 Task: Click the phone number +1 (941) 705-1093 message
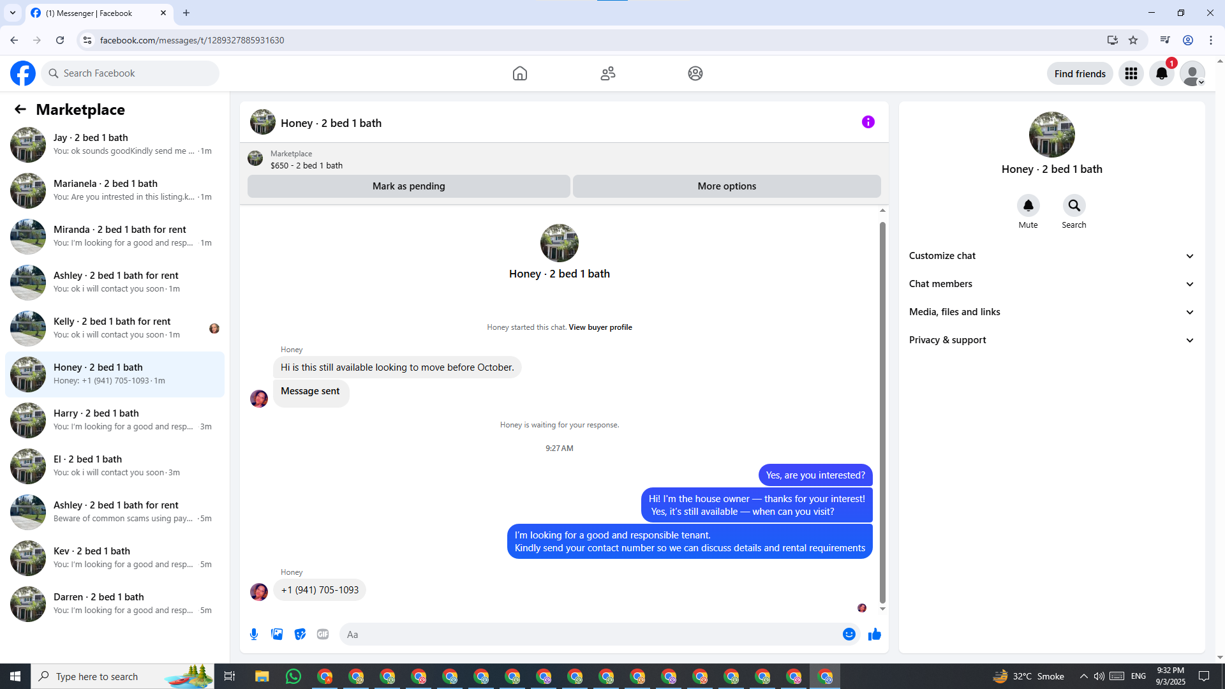pyautogui.click(x=320, y=590)
